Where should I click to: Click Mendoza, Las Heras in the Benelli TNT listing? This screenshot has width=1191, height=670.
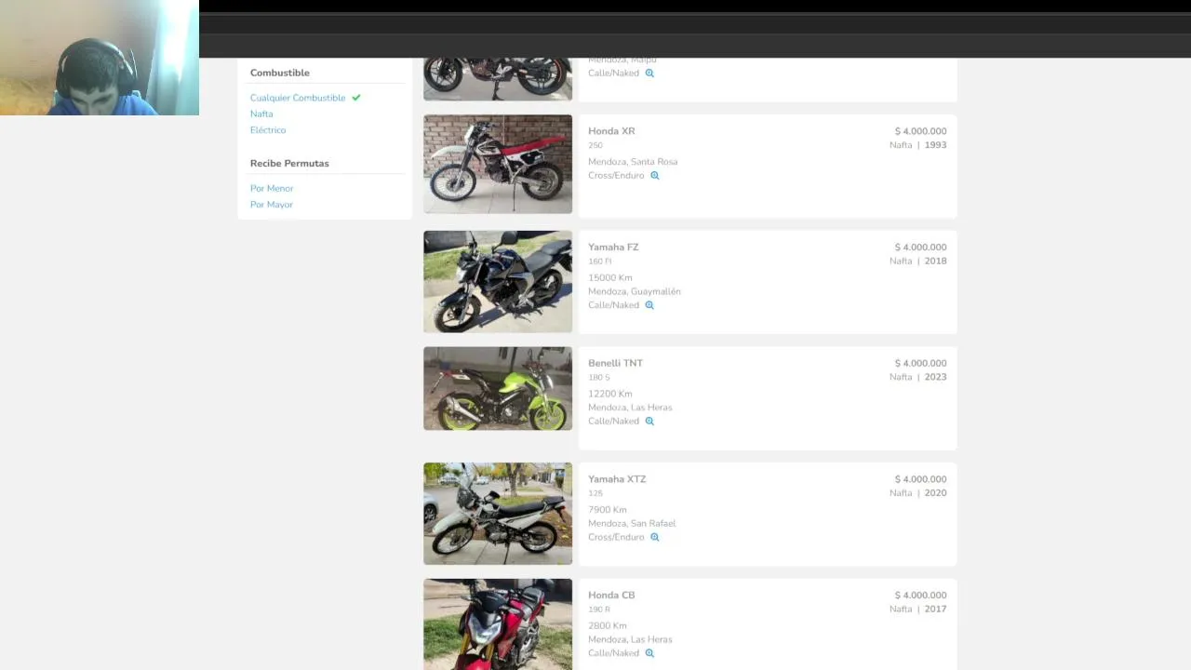click(x=630, y=408)
